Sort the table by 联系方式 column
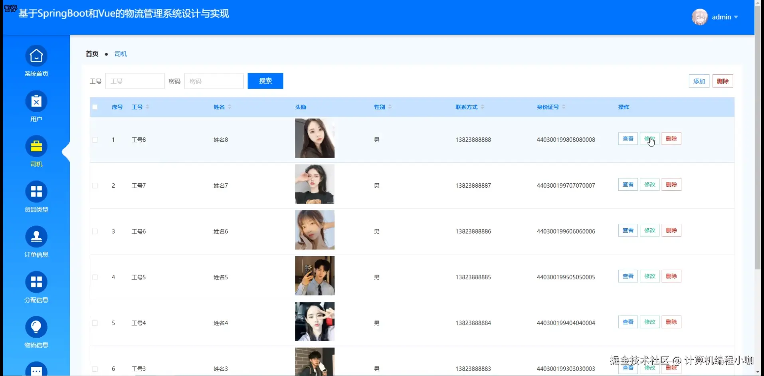 coord(482,107)
